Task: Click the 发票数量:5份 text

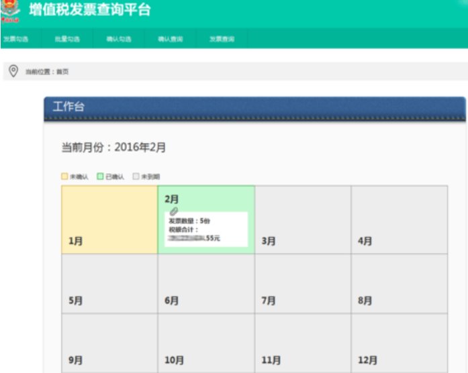Action: [x=189, y=221]
